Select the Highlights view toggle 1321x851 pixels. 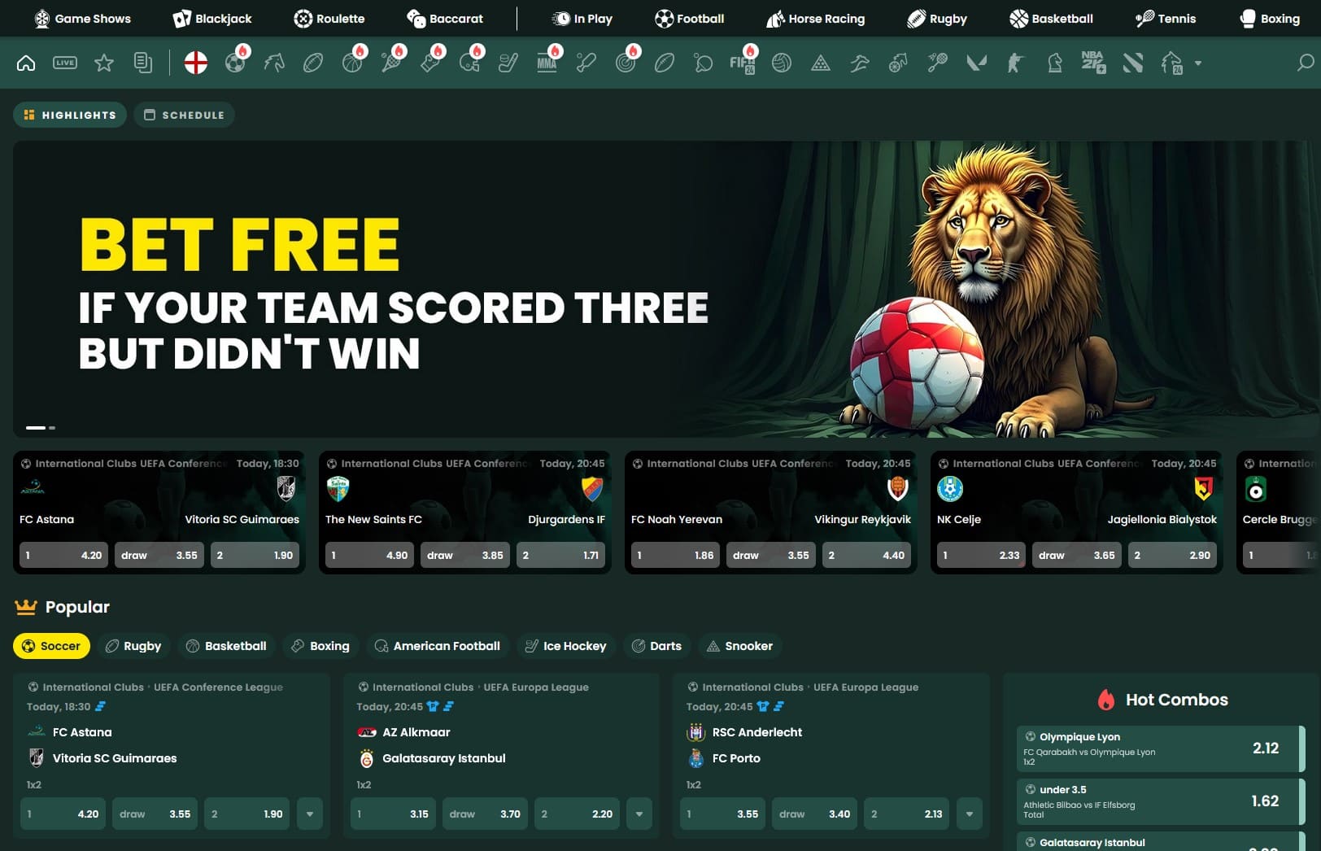(70, 115)
